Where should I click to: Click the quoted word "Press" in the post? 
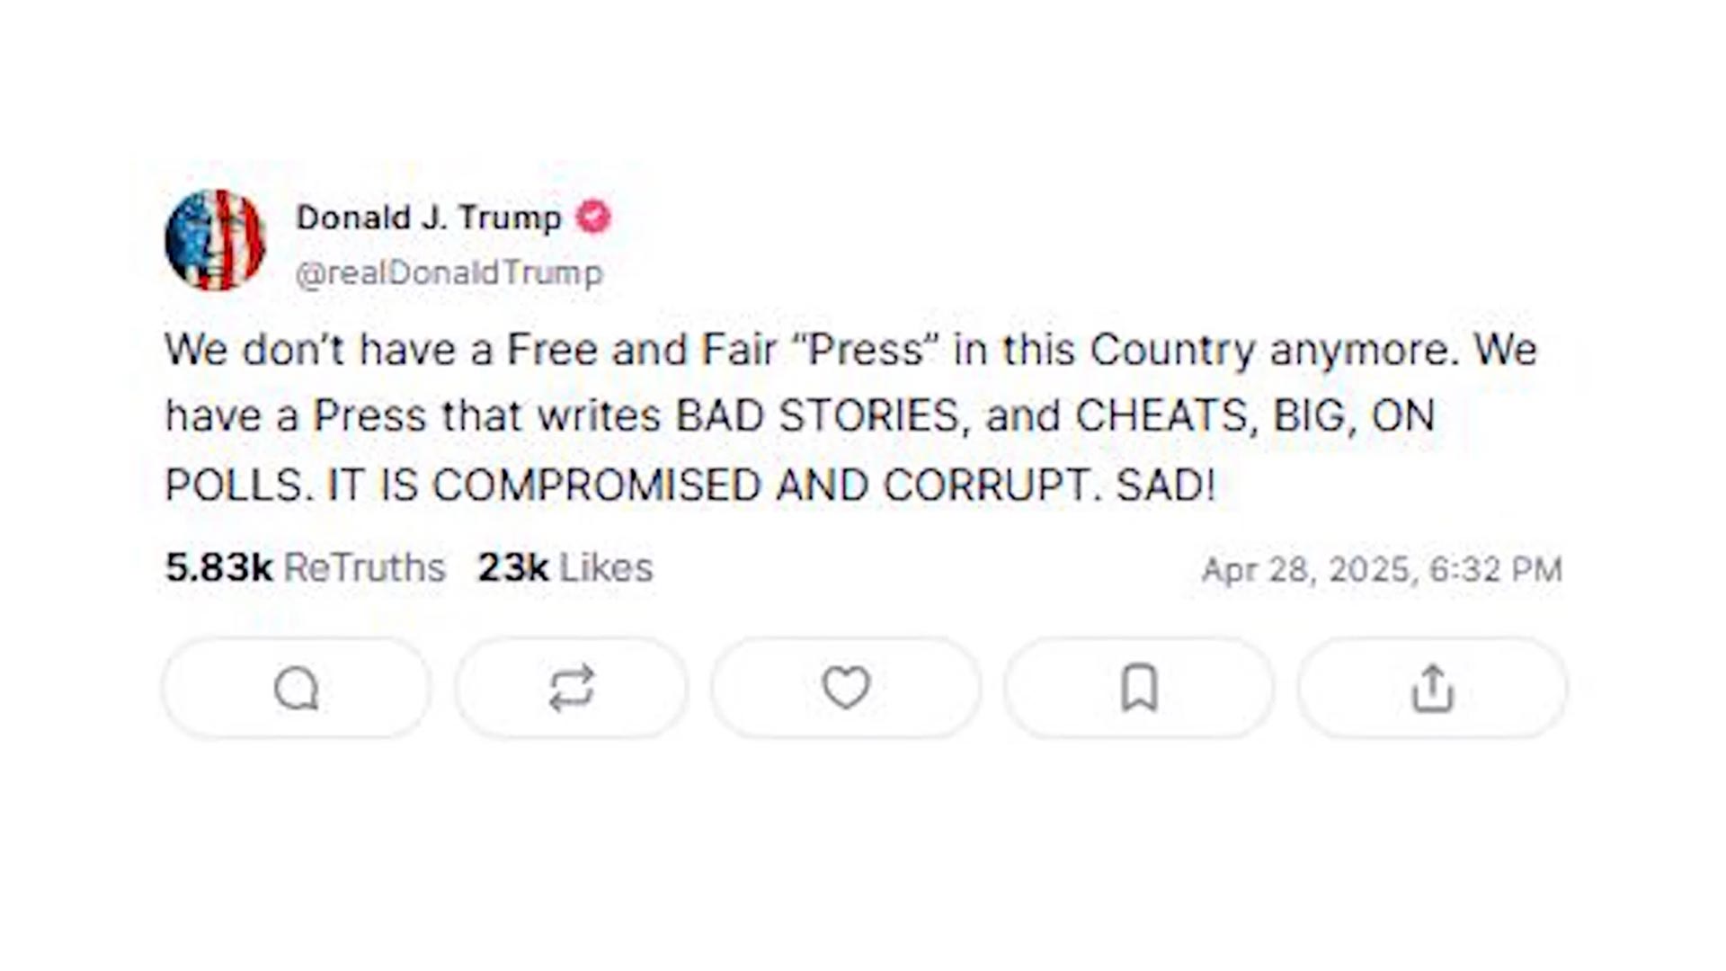click(x=866, y=350)
